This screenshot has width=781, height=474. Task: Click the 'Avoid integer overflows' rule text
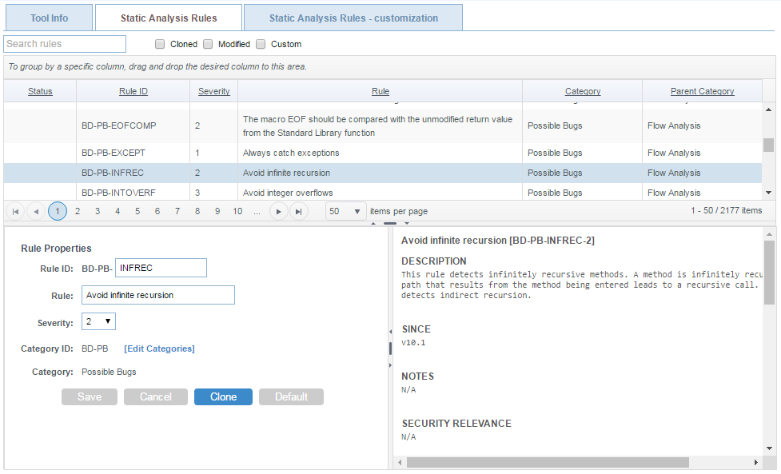click(288, 193)
